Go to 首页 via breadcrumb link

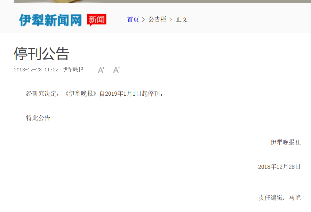tap(133, 19)
